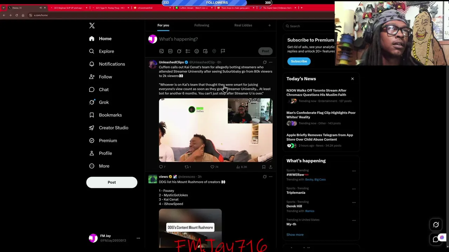Open the Premium page from the sidebar
The height and width of the screenshot is (252, 449).
point(103,141)
